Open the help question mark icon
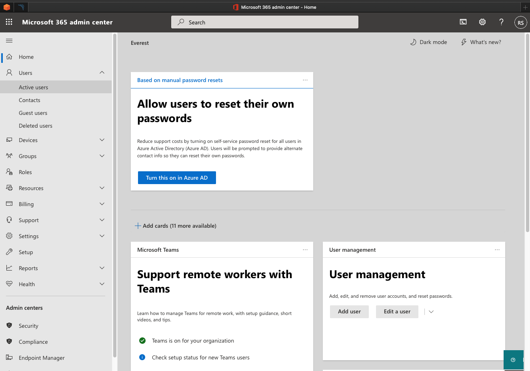530x371 pixels. (x=501, y=22)
